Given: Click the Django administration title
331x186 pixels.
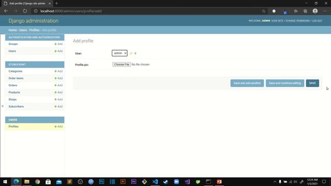Looking at the screenshot, I should click(x=33, y=21).
